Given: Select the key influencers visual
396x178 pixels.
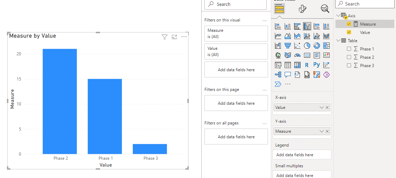Looking at the screenshot, I should pyautogui.click(x=326, y=65).
